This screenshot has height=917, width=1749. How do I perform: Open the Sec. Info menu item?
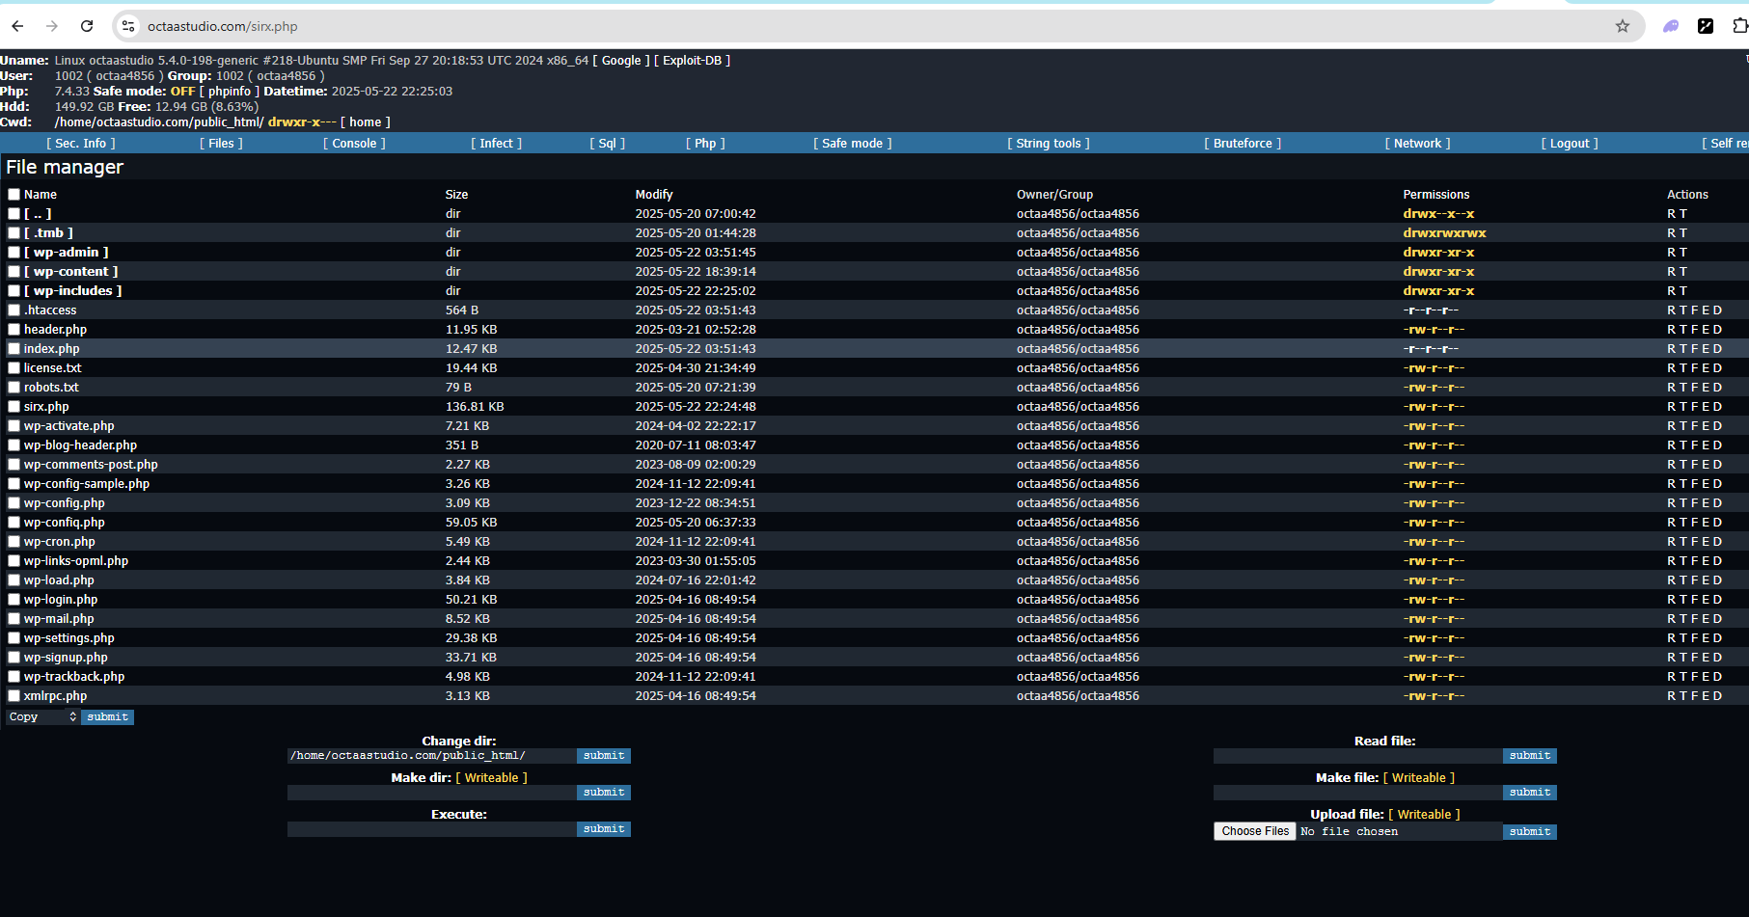(81, 143)
